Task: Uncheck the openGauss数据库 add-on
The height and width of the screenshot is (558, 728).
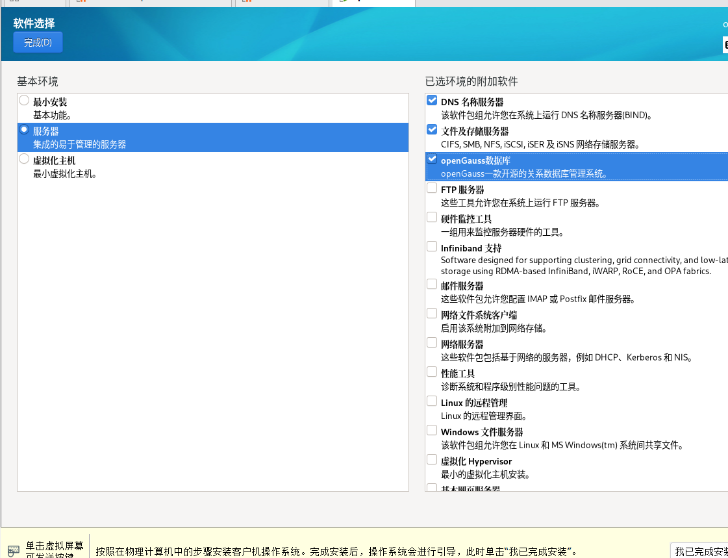Action: coord(432,158)
